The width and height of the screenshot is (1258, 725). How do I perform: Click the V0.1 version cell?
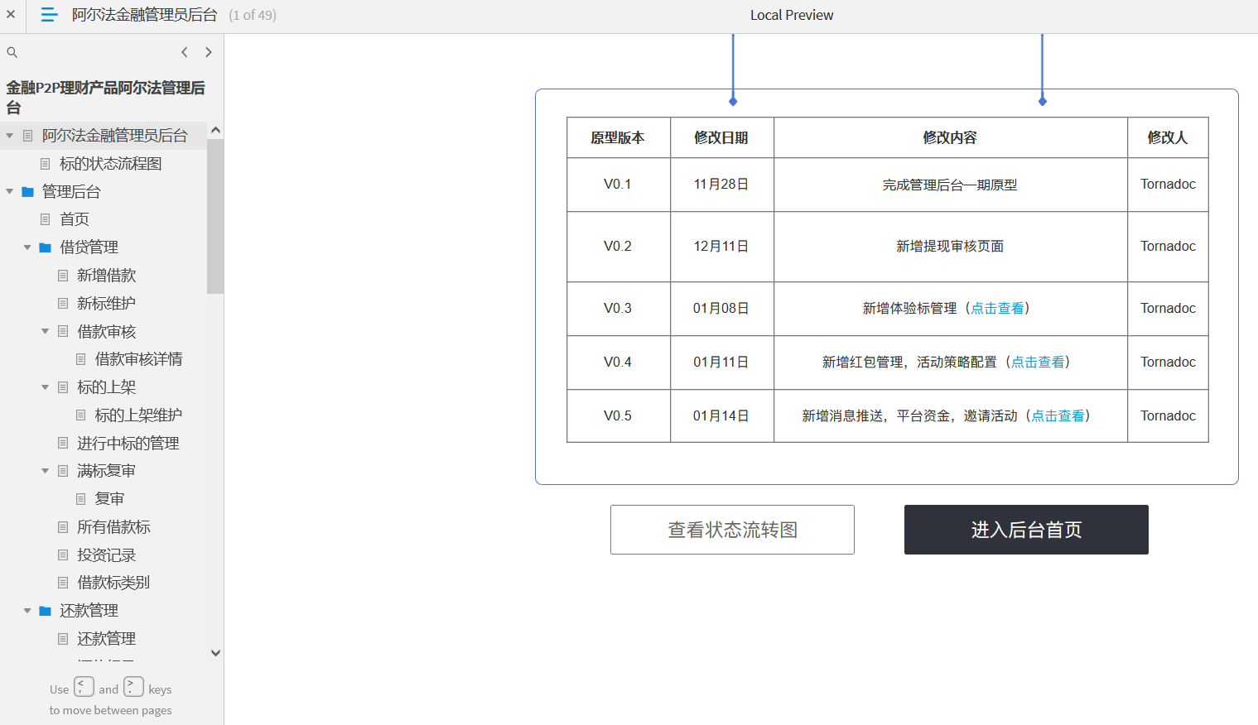(618, 185)
